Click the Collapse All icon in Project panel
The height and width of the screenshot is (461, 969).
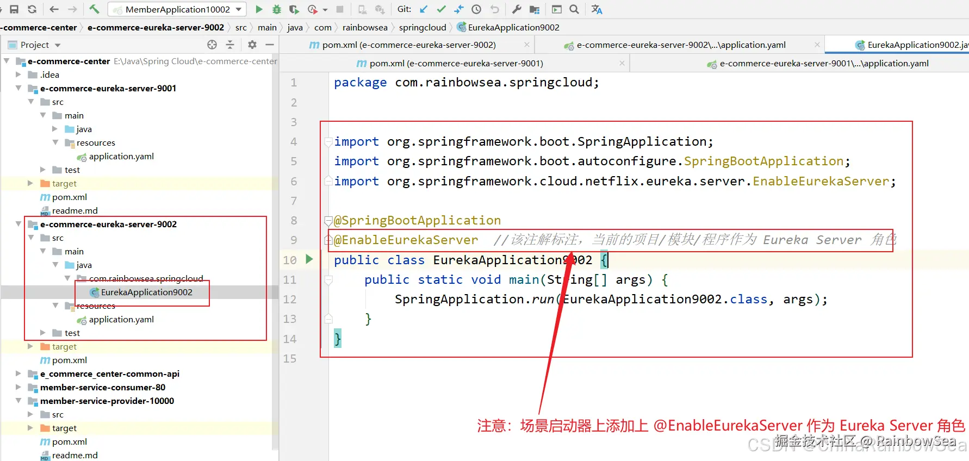[x=230, y=45]
